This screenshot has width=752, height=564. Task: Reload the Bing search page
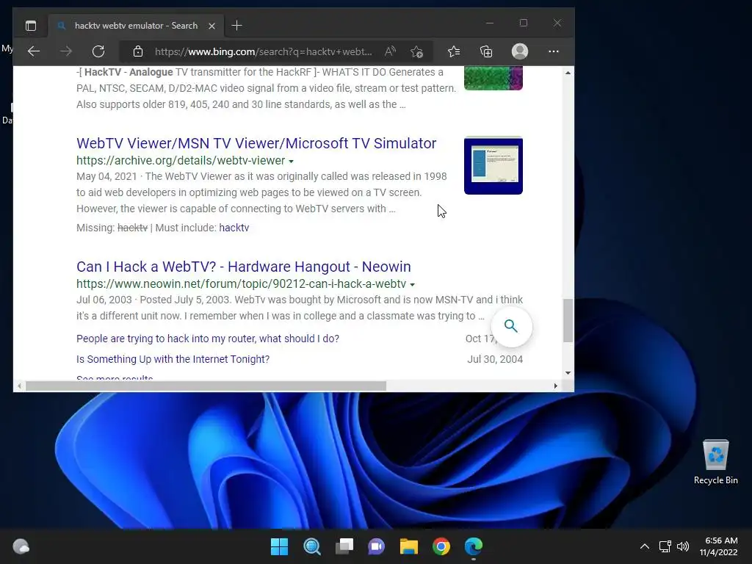98,51
